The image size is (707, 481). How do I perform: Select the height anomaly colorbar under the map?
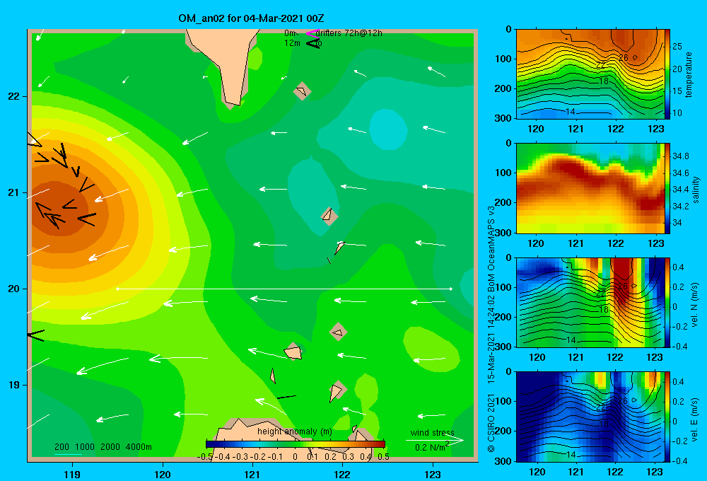pyautogui.click(x=296, y=444)
